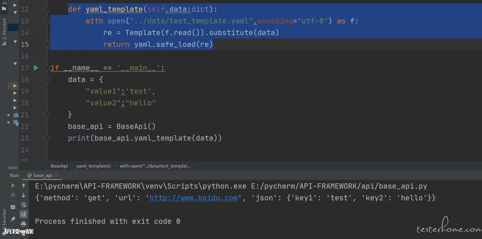The width and height of the screenshot is (482, 239).
Task: Click the Template(f.read()) call
Action: point(165,33)
